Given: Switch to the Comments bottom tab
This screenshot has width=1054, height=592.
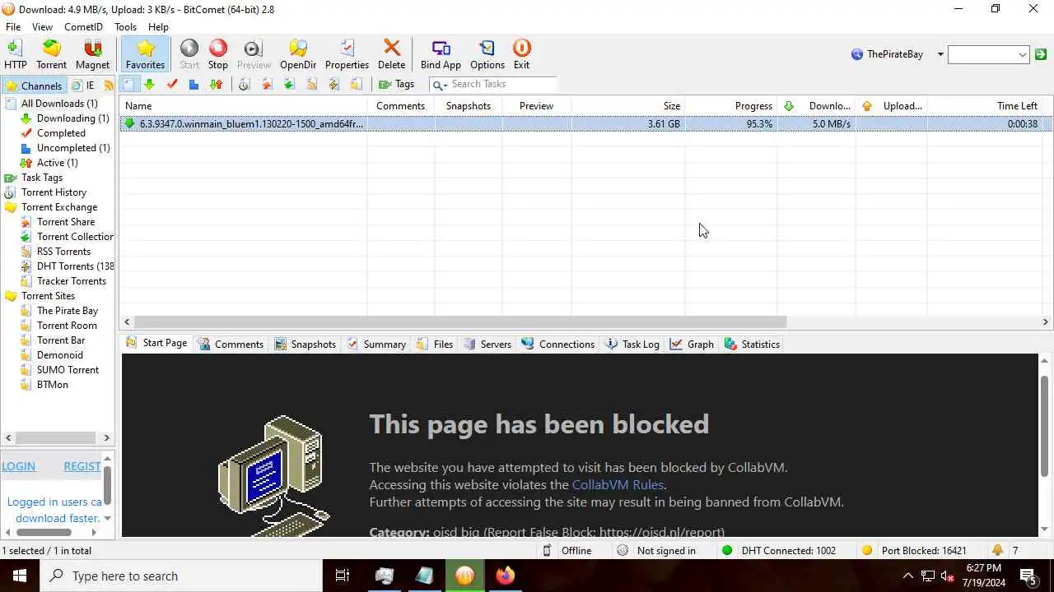Looking at the screenshot, I should (x=231, y=345).
